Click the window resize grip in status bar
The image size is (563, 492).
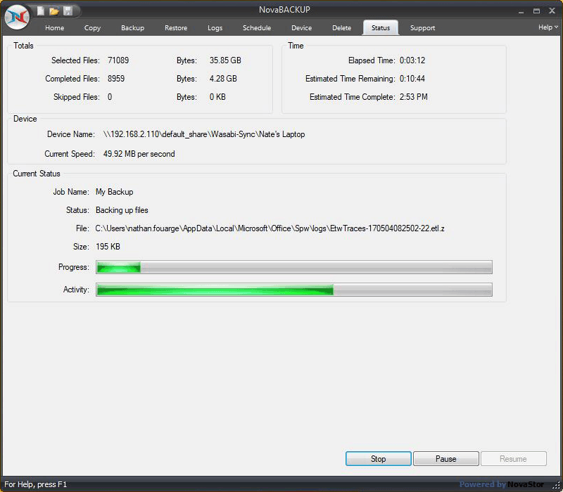coord(556,485)
